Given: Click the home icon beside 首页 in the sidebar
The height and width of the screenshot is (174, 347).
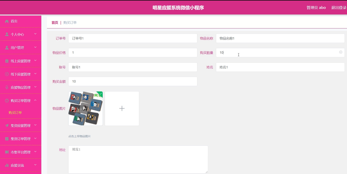Looking at the screenshot, I should pos(7,21).
